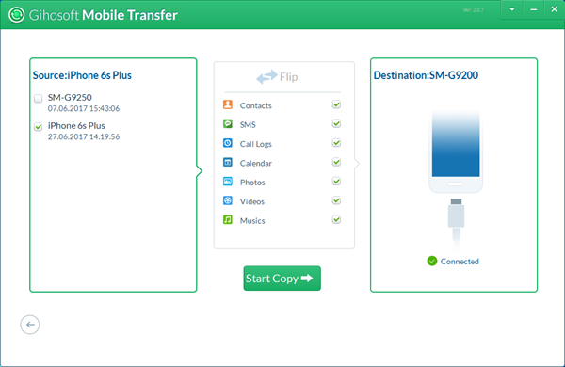Image resolution: width=565 pixels, height=367 pixels.
Task: Uncheck the SMS checkbox
Action: click(336, 124)
